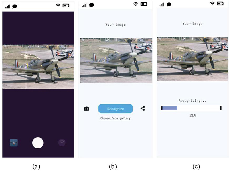Tap the share icon beside Recognize

click(x=143, y=108)
